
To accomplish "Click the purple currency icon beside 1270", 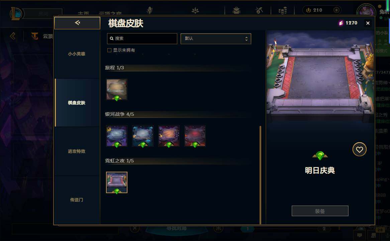I will pos(341,23).
